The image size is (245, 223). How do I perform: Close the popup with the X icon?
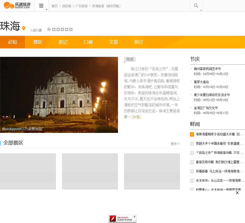pos(237,193)
